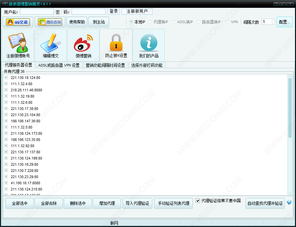Open the 编辑博文 pencil icon
This screenshot has width=296, height=227.
click(x=51, y=45)
